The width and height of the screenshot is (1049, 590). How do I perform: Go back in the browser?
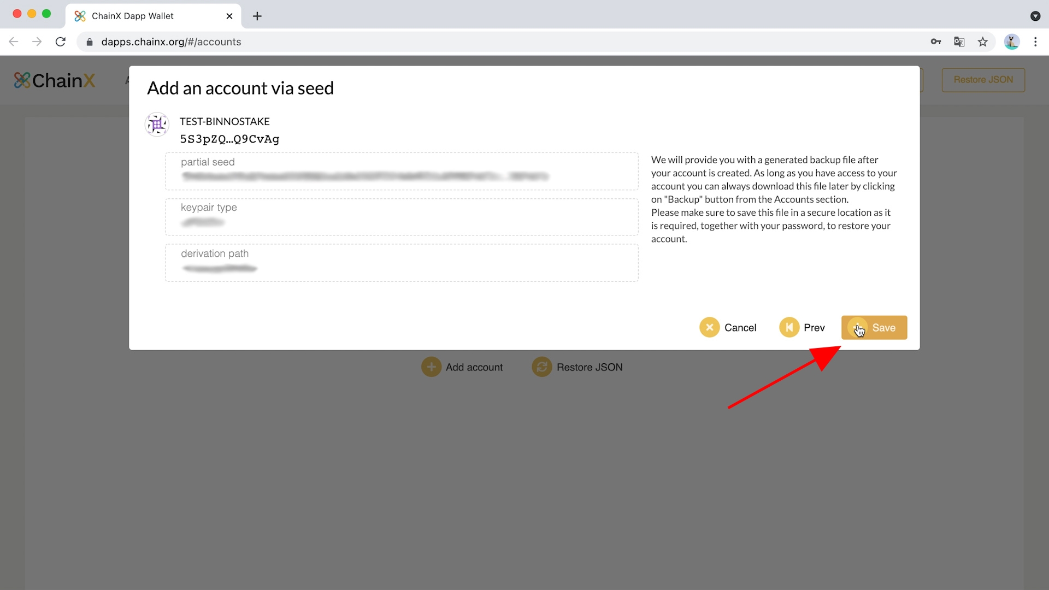pos(14,42)
